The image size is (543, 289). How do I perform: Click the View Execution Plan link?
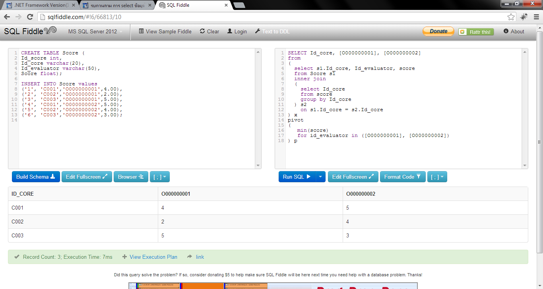click(153, 257)
